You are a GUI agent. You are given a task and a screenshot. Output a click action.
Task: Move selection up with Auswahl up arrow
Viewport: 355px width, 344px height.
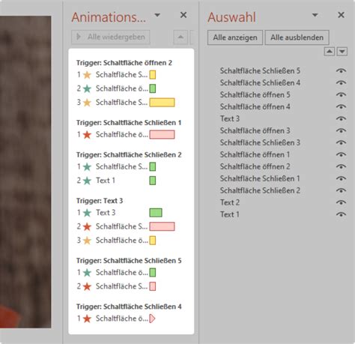point(330,52)
